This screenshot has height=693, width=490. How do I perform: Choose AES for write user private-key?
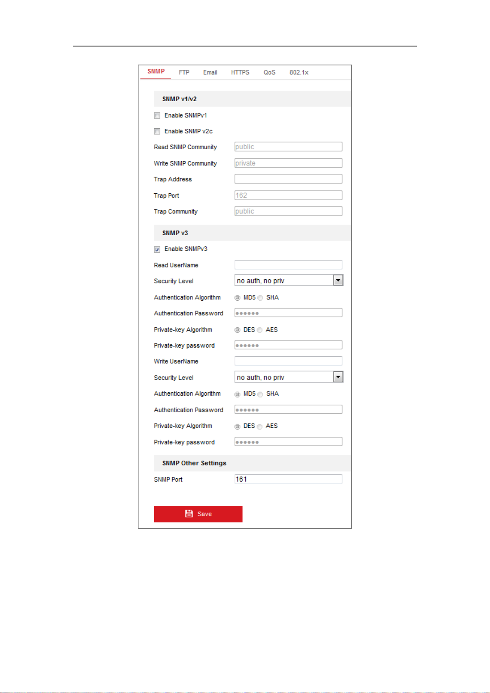(260, 426)
